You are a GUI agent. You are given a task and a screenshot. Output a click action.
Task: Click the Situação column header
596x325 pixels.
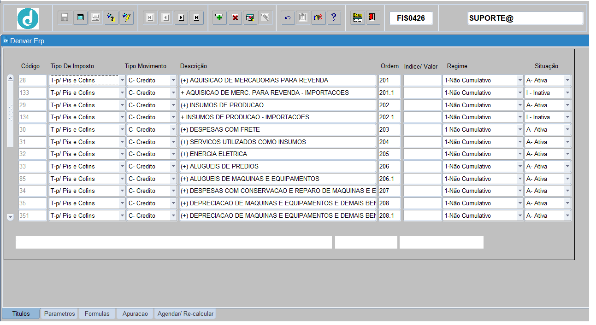(546, 66)
